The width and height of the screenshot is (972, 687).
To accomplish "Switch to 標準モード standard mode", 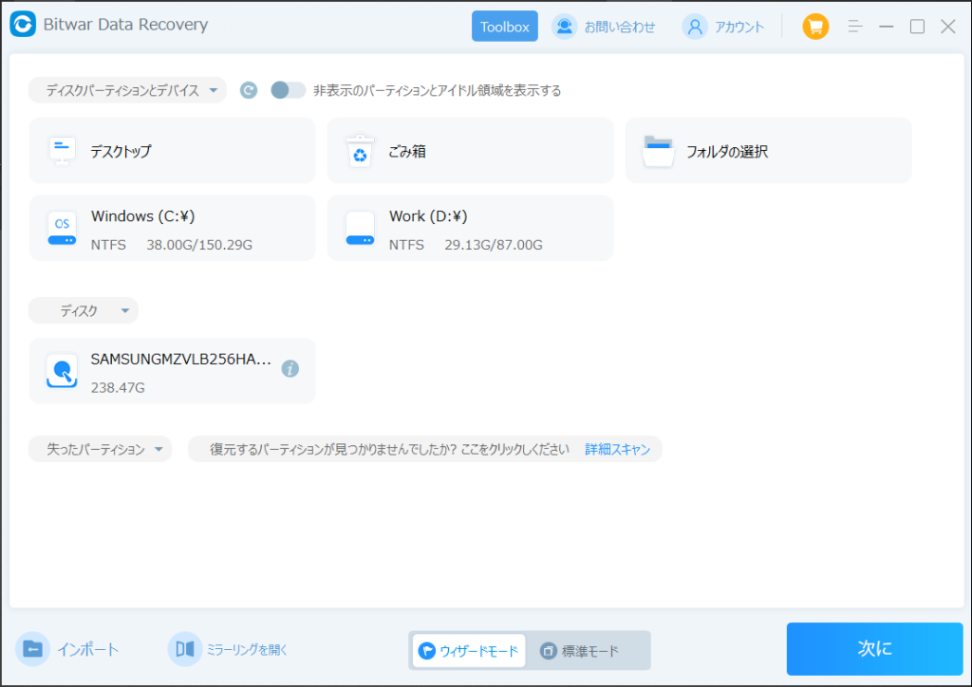I will [x=580, y=651].
